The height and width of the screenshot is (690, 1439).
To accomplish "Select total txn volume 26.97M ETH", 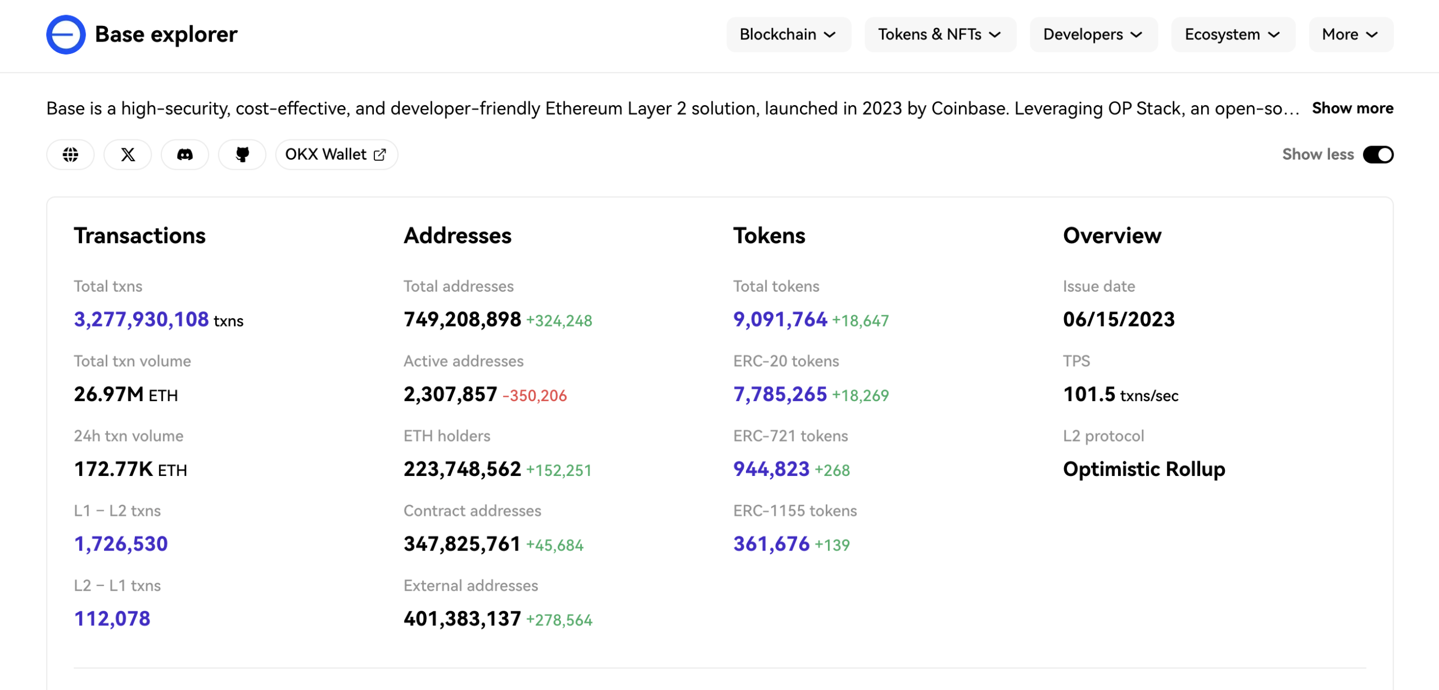I will [126, 394].
